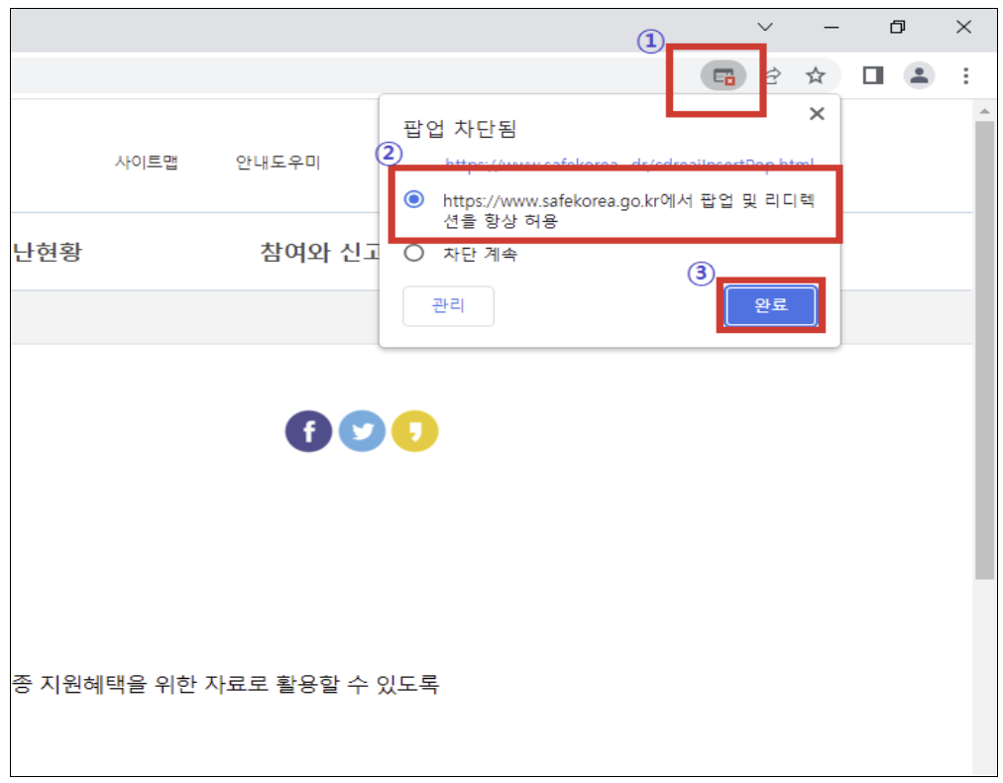Click the yellow KakaoStory share icon
The width and height of the screenshot is (1003, 783).
[415, 430]
